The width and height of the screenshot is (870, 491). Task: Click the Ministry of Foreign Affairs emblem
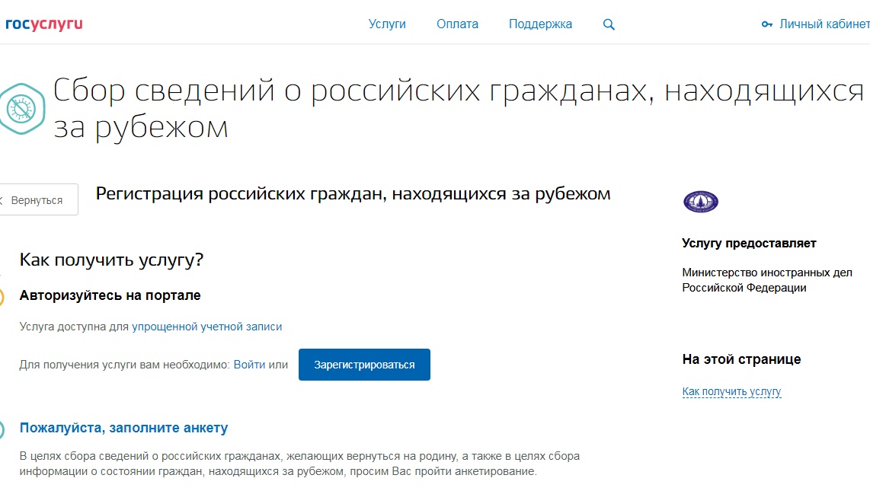click(x=700, y=202)
